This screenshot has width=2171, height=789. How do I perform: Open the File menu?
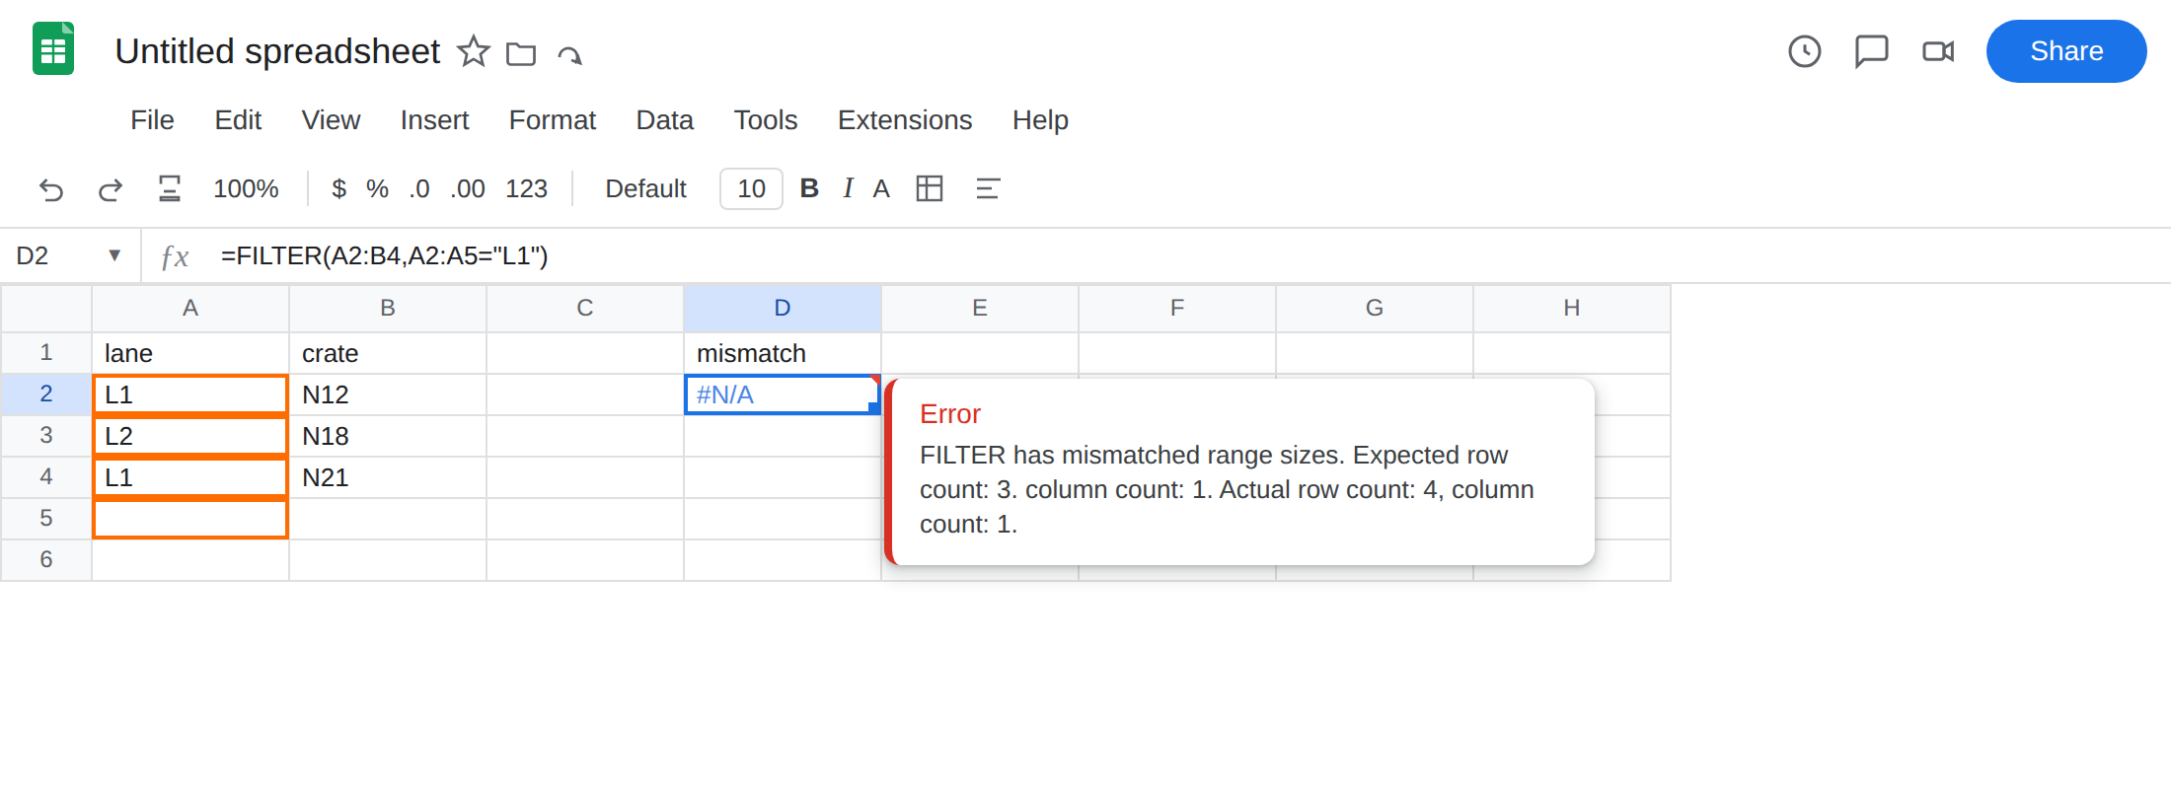coord(152,119)
